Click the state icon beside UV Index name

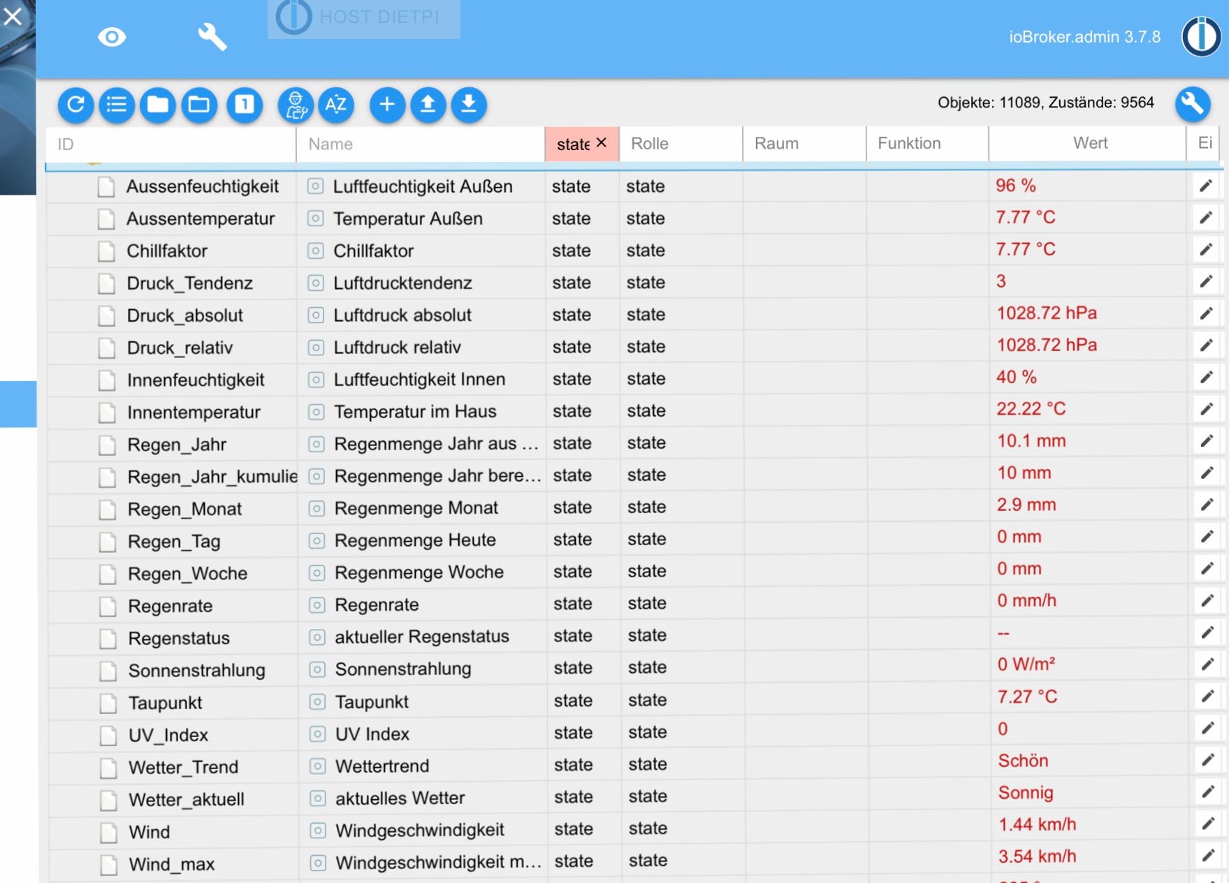(x=317, y=734)
